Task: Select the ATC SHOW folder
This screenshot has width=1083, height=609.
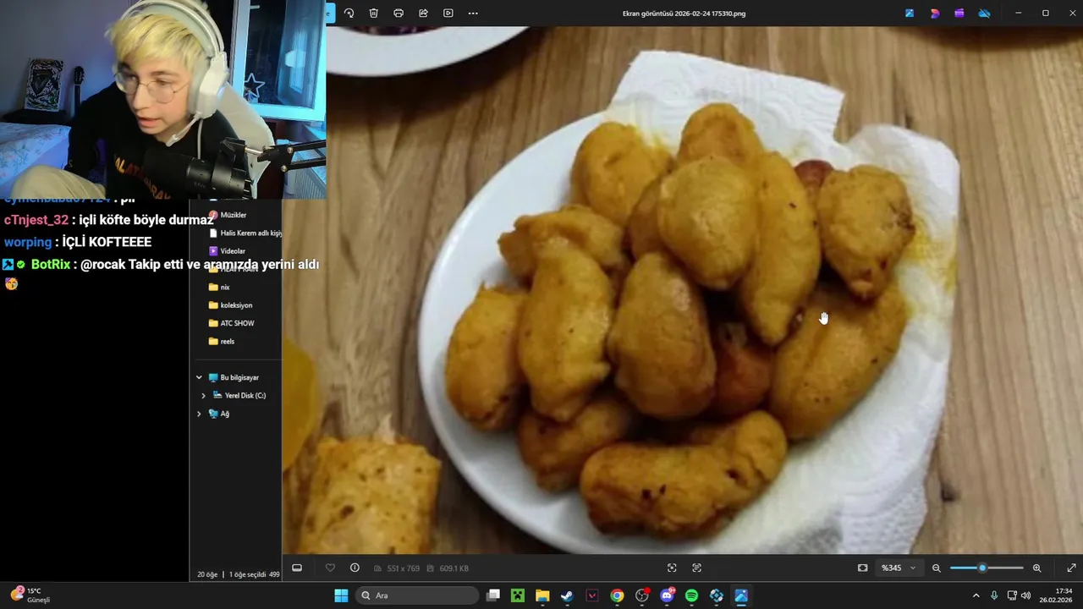Action: [231, 323]
